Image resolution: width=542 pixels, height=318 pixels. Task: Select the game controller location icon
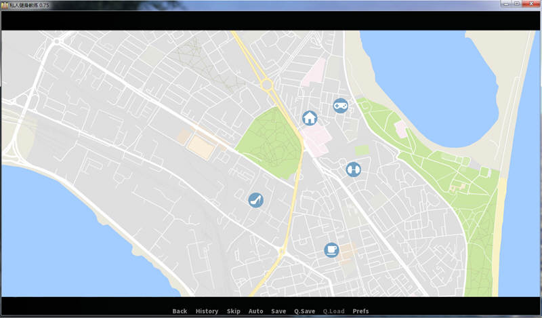(x=340, y=106)
